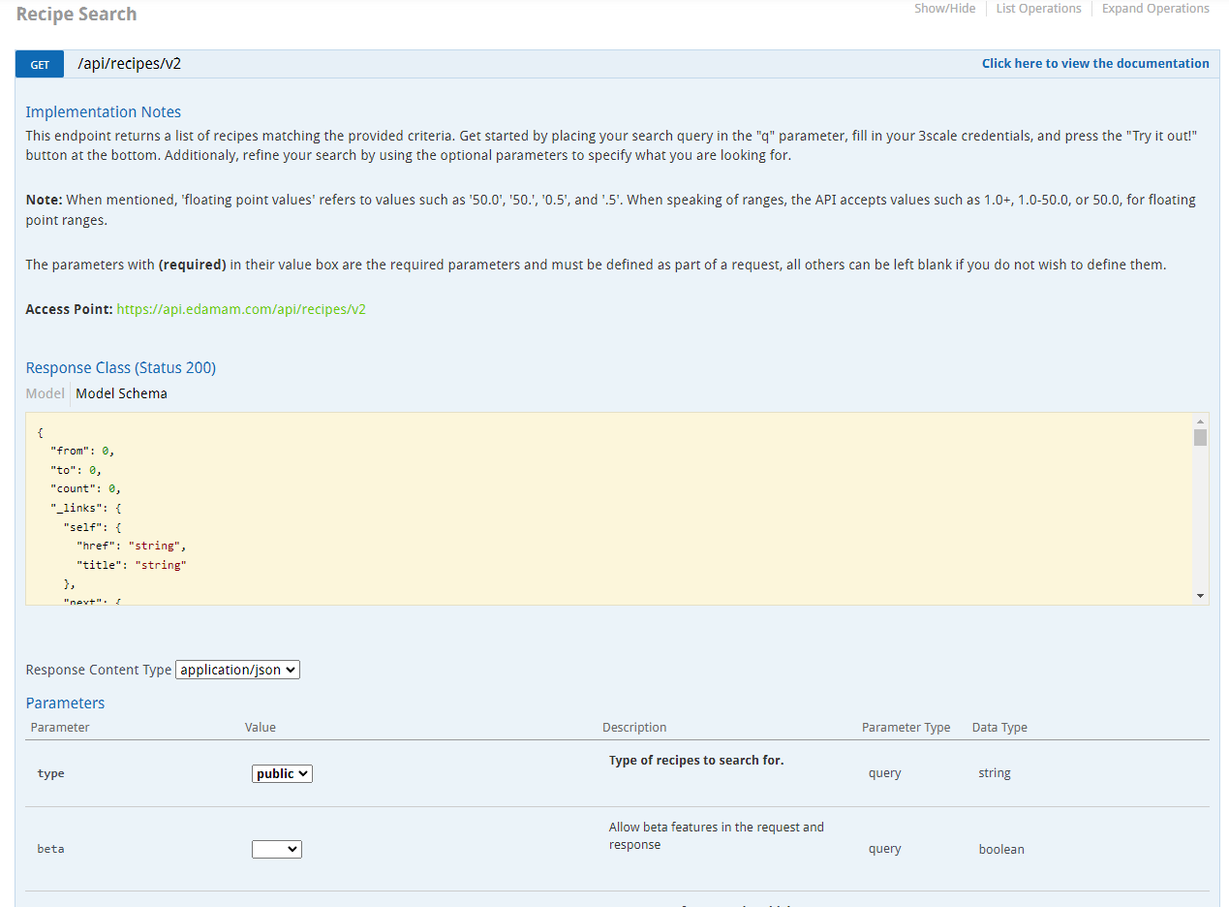Open 'Click here to view the documentation'
Screen dimensions: 1229x907
pyautogui.click(x=1095, y=64)
